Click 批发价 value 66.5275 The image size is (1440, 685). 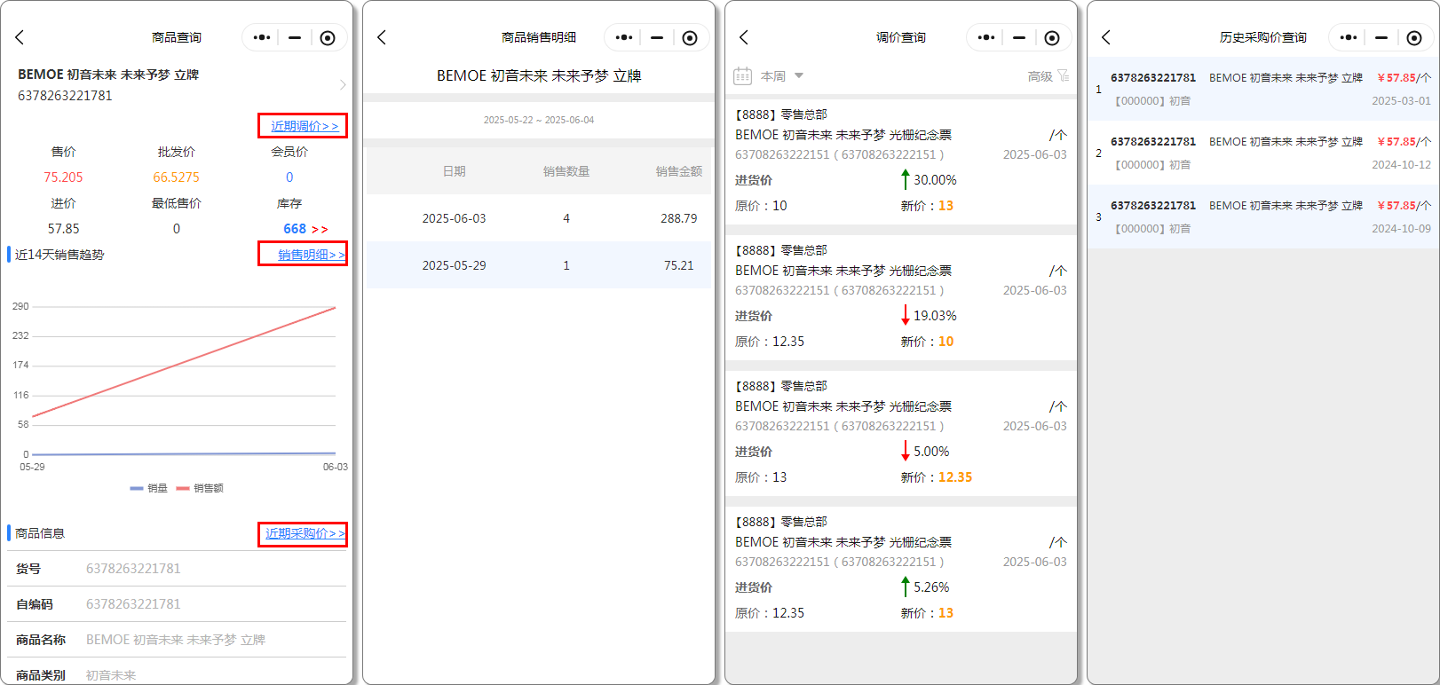click(x=176, y=177)
